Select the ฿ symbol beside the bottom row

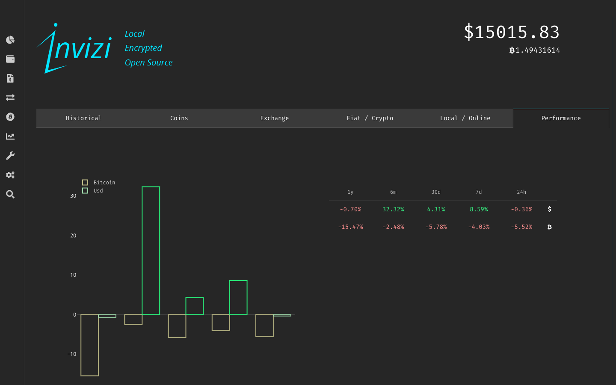pyautogui.click(x=549, y=227)
